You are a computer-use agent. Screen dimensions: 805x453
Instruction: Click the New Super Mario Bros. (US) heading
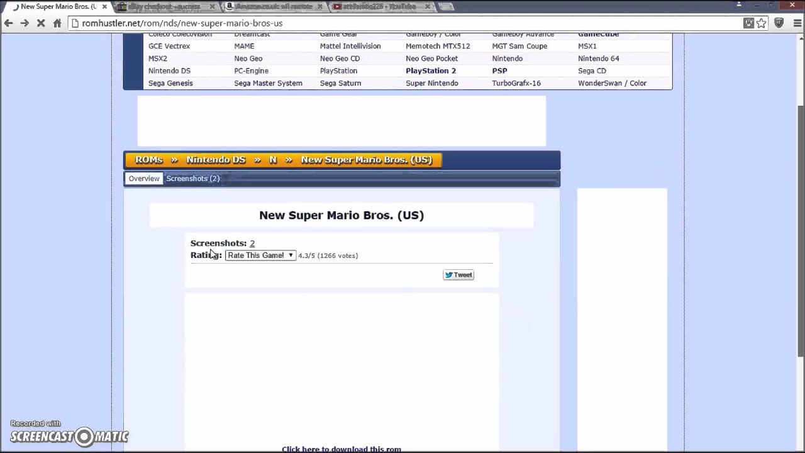click(341, 215)
